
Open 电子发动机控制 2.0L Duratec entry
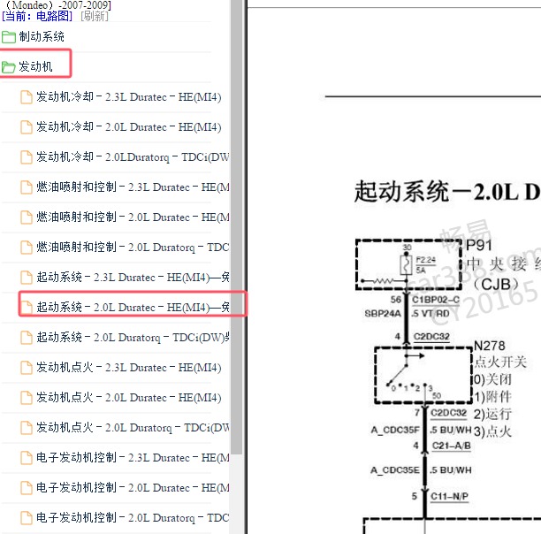tap(133, 487)
